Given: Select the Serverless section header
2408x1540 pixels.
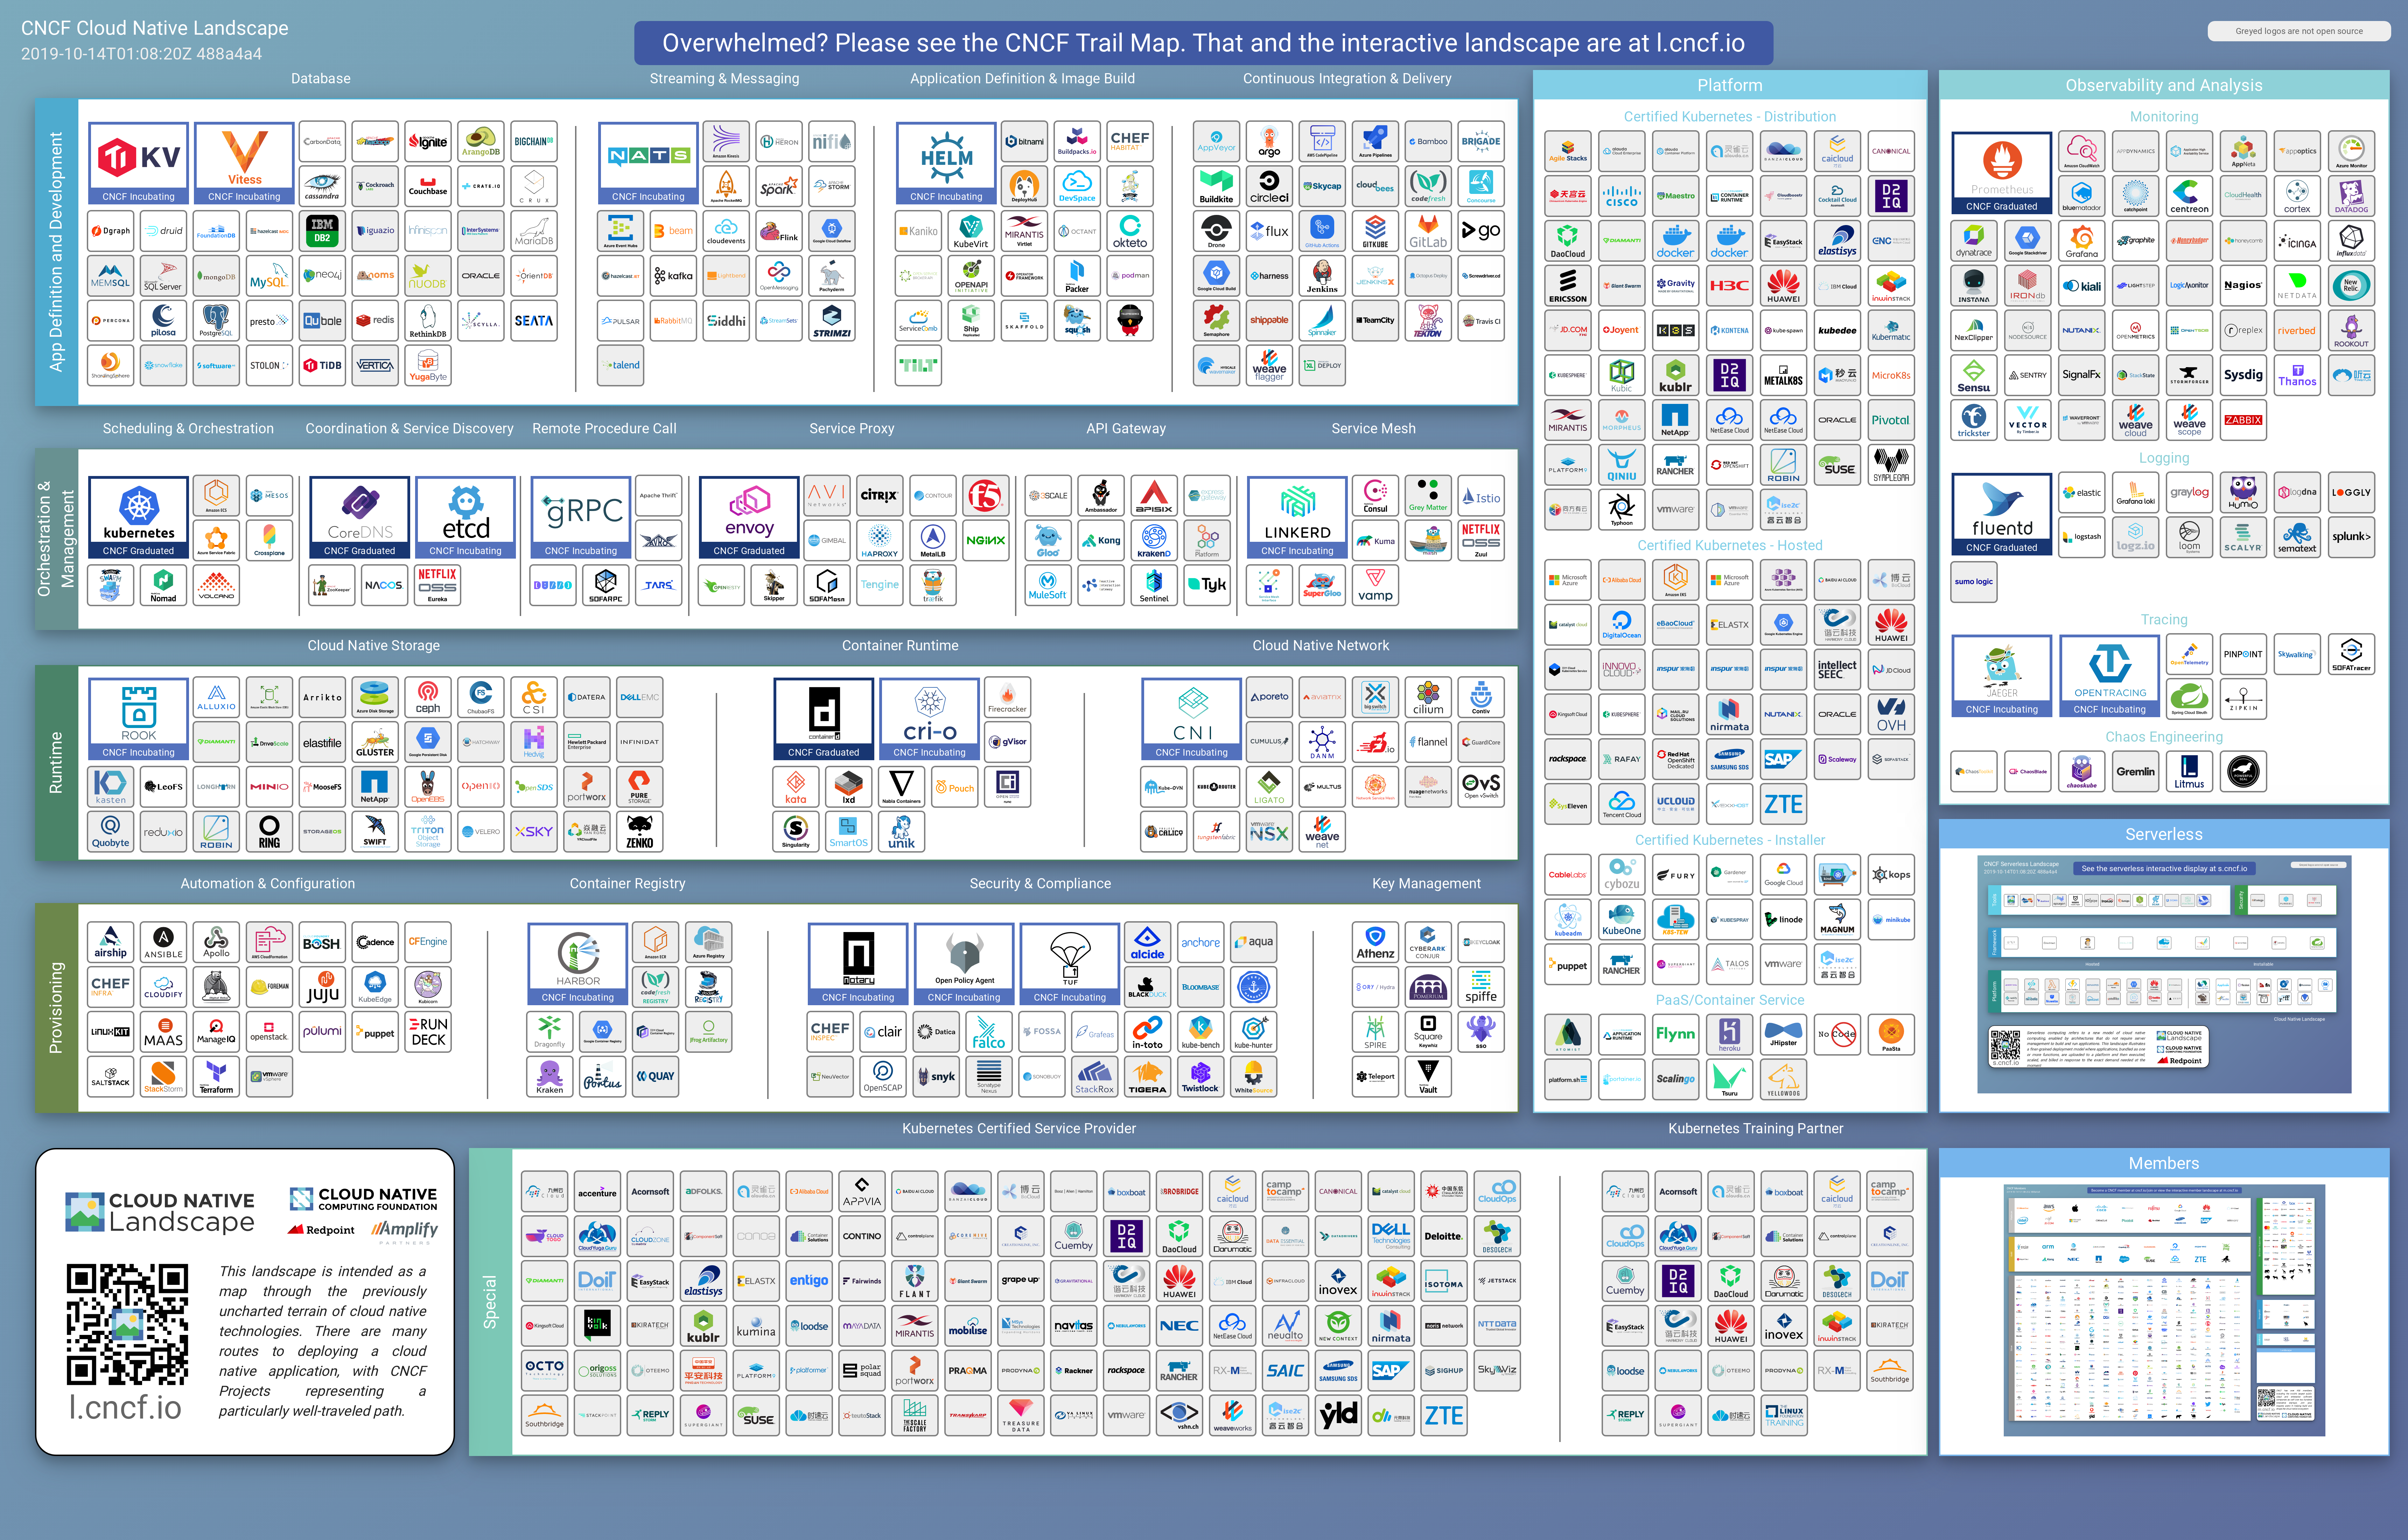Looking at the screenshot, I should pos(2164,834).
